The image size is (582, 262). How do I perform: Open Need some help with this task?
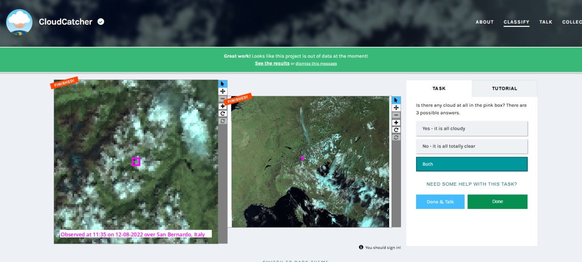point(472,184)
